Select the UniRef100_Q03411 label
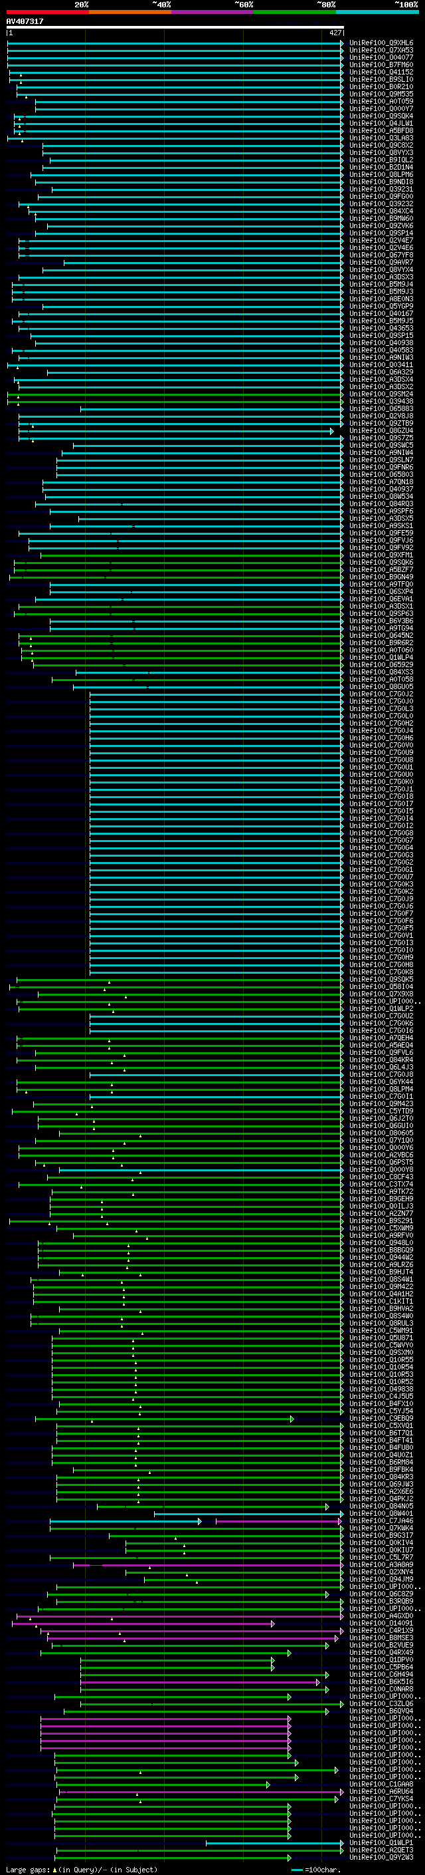This screenshot has height=1875, width=425. click(381, 365)
